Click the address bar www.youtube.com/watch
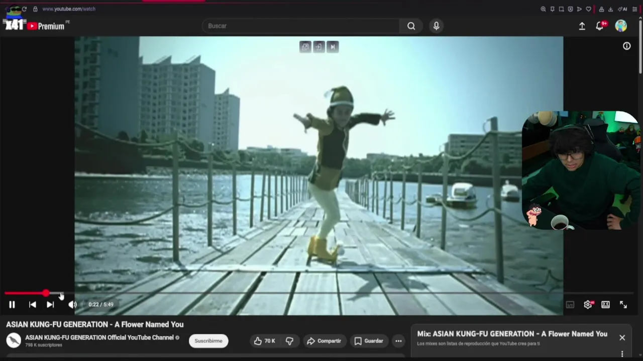Image resolution: width=643 pixels, height=361 pixels. point(69,9)
